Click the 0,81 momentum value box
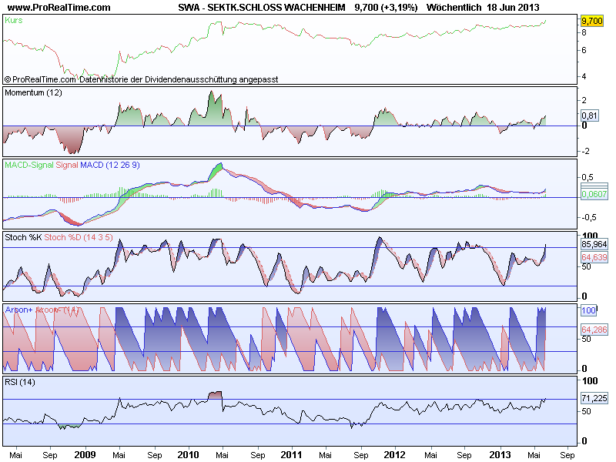 [x=589, y=115]
